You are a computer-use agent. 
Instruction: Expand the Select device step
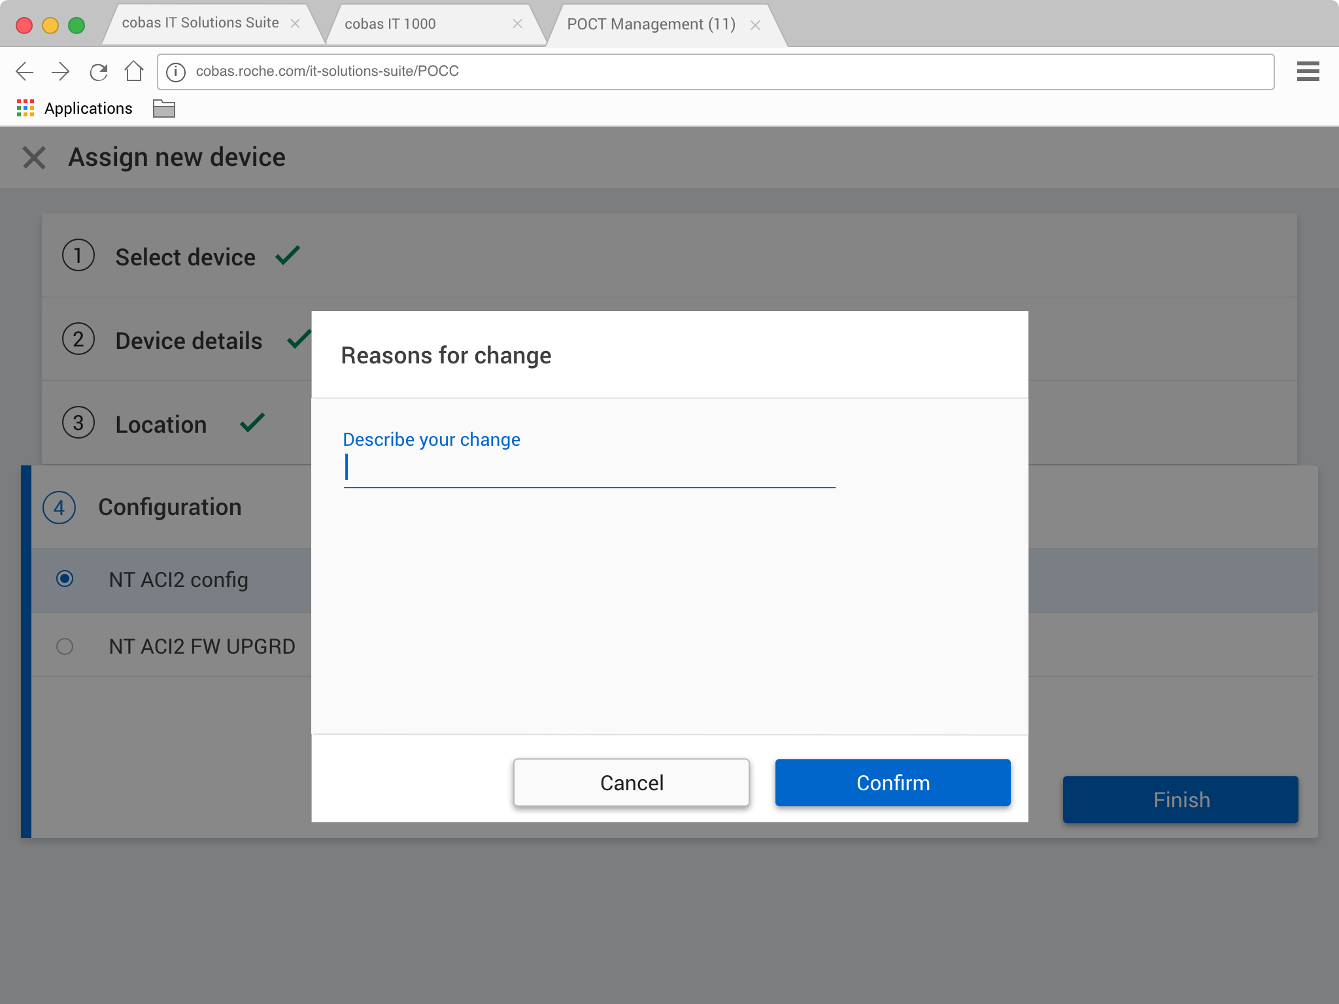pyautogui.click(x=185, y=257)
